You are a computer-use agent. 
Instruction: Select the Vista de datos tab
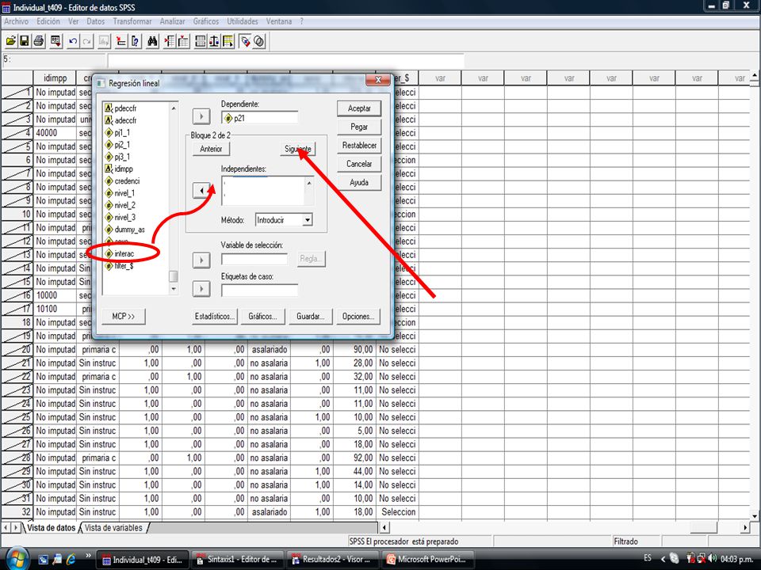click(51, 528)
